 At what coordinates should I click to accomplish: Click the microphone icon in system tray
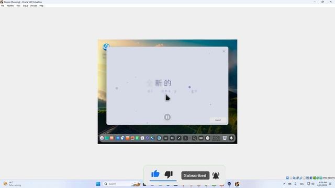point(295,184)
